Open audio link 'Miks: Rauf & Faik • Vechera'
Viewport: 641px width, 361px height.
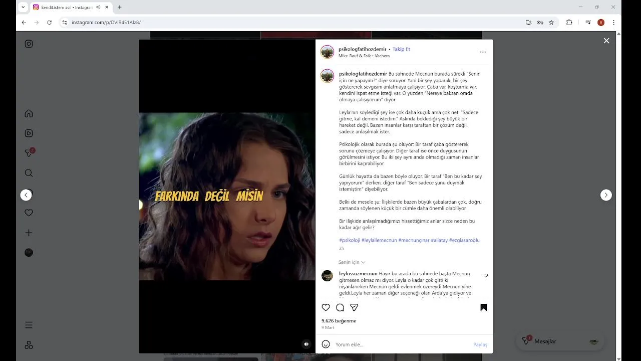click(364, 56)
